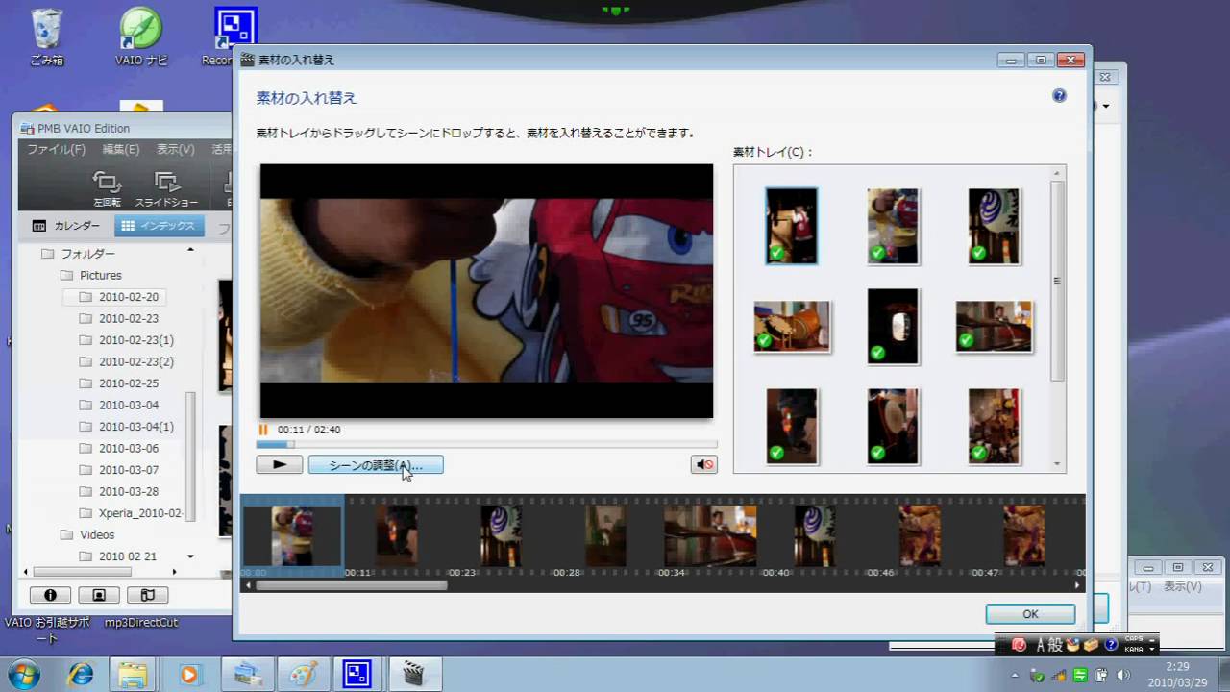1230x692 pixels.
Task: Click the left arrow of the timeline scrollbar
Action: [248, 584]
